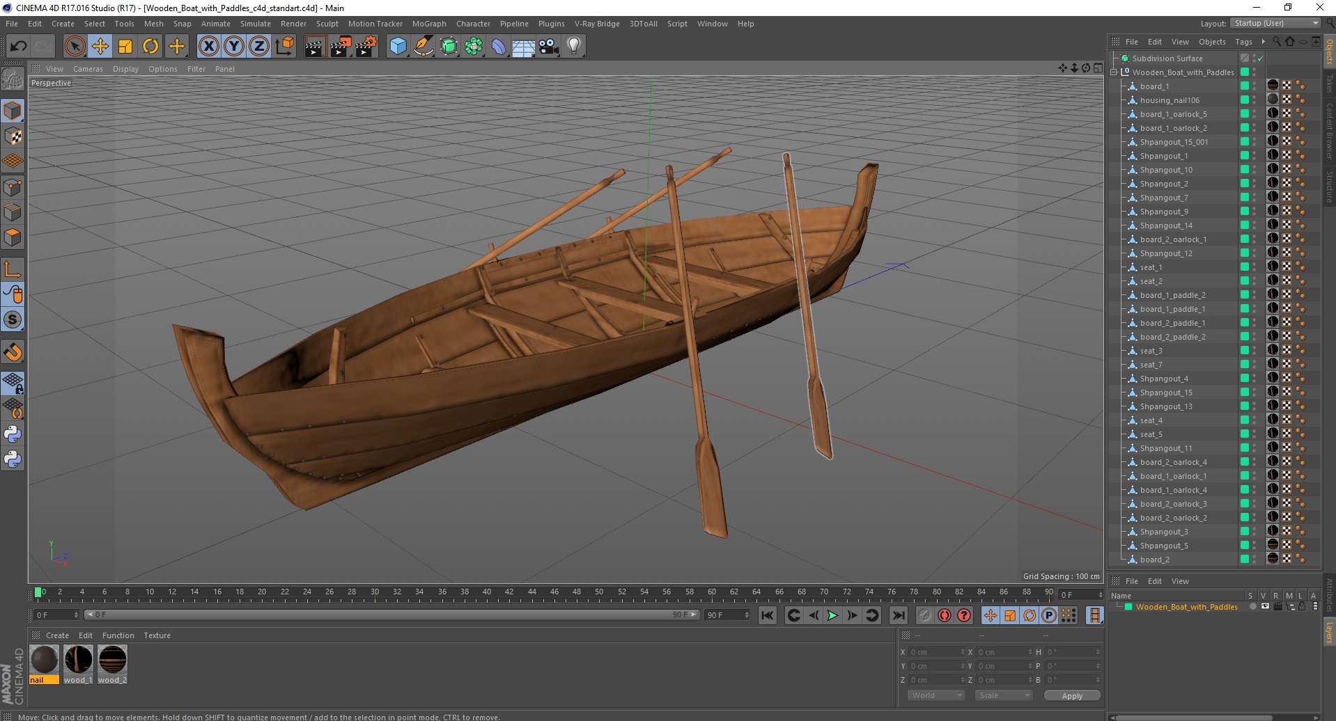The width and height of the screenshot is (1336, 721).
Task: Go to start of animation
Action: point(767,615)
